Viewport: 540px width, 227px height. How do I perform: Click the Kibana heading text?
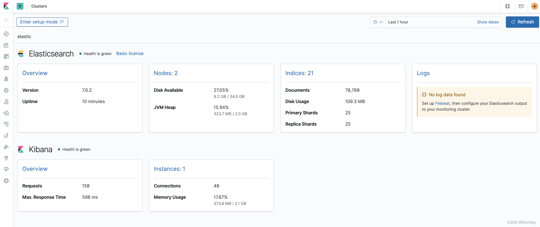(41, 149)
